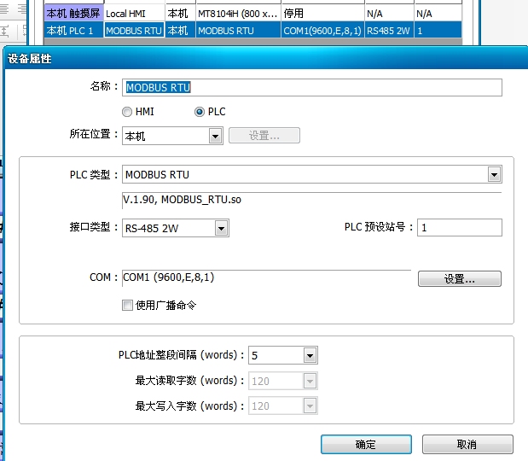Open the 所在位置 dropdown
Screen dimensions: 528x461
(215, 136)
